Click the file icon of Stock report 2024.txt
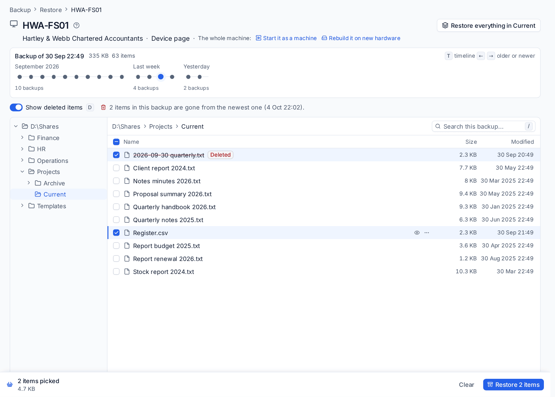555x397 pixels. [127, 271]
